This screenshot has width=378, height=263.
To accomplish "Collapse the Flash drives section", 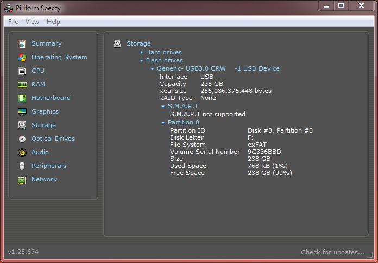I will pos(142,60).
